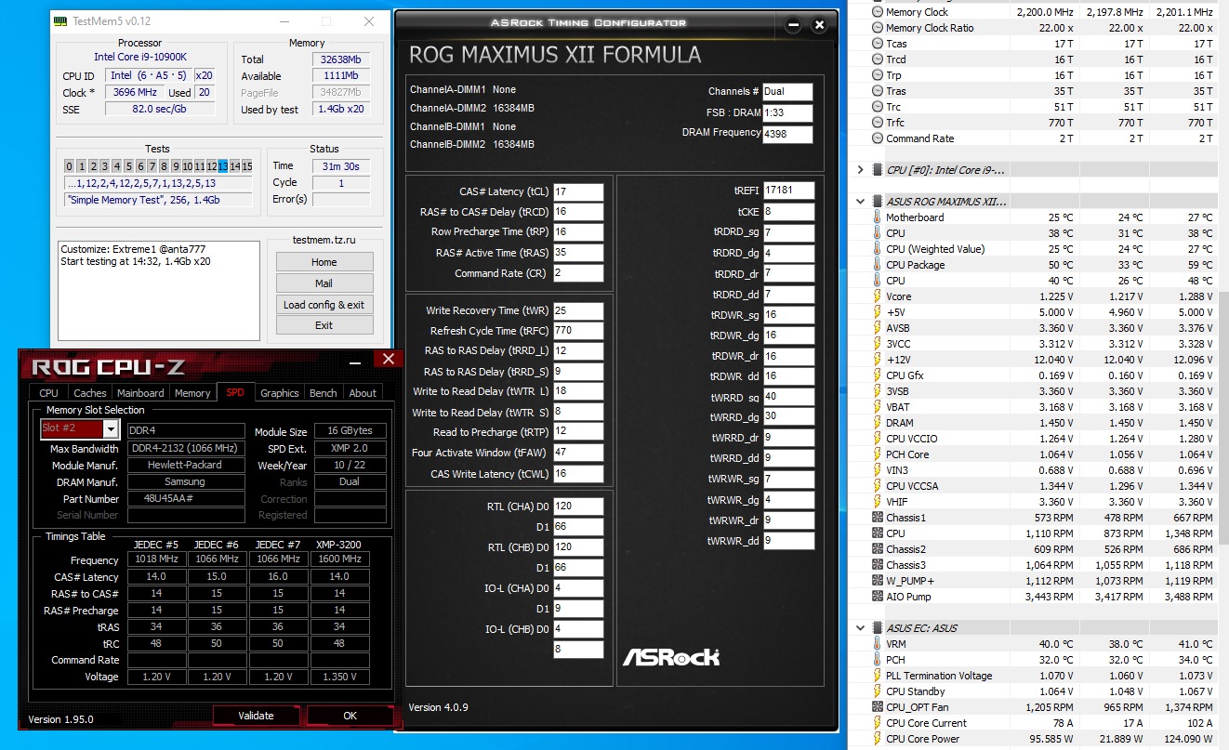Click the DRAM Frequency field in Timing Configurator
The image size is (1229, 750).
(x=787, y=134)
